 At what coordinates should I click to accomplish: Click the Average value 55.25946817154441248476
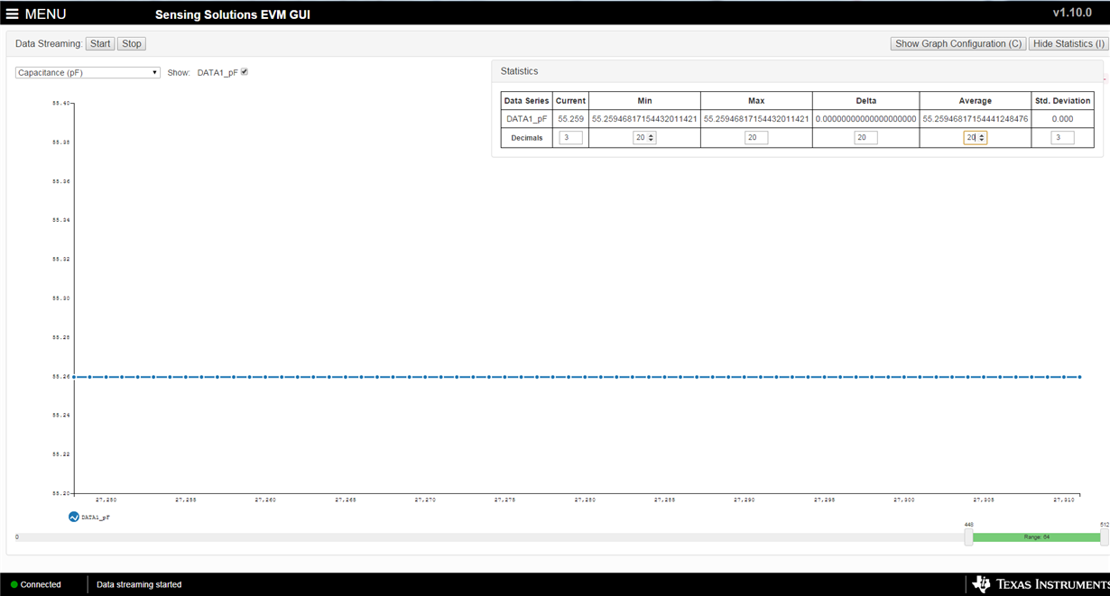pos(975,119)
